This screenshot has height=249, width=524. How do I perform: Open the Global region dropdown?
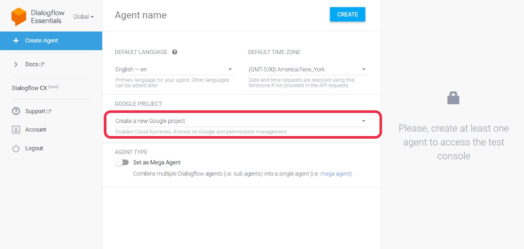[83, 17]
